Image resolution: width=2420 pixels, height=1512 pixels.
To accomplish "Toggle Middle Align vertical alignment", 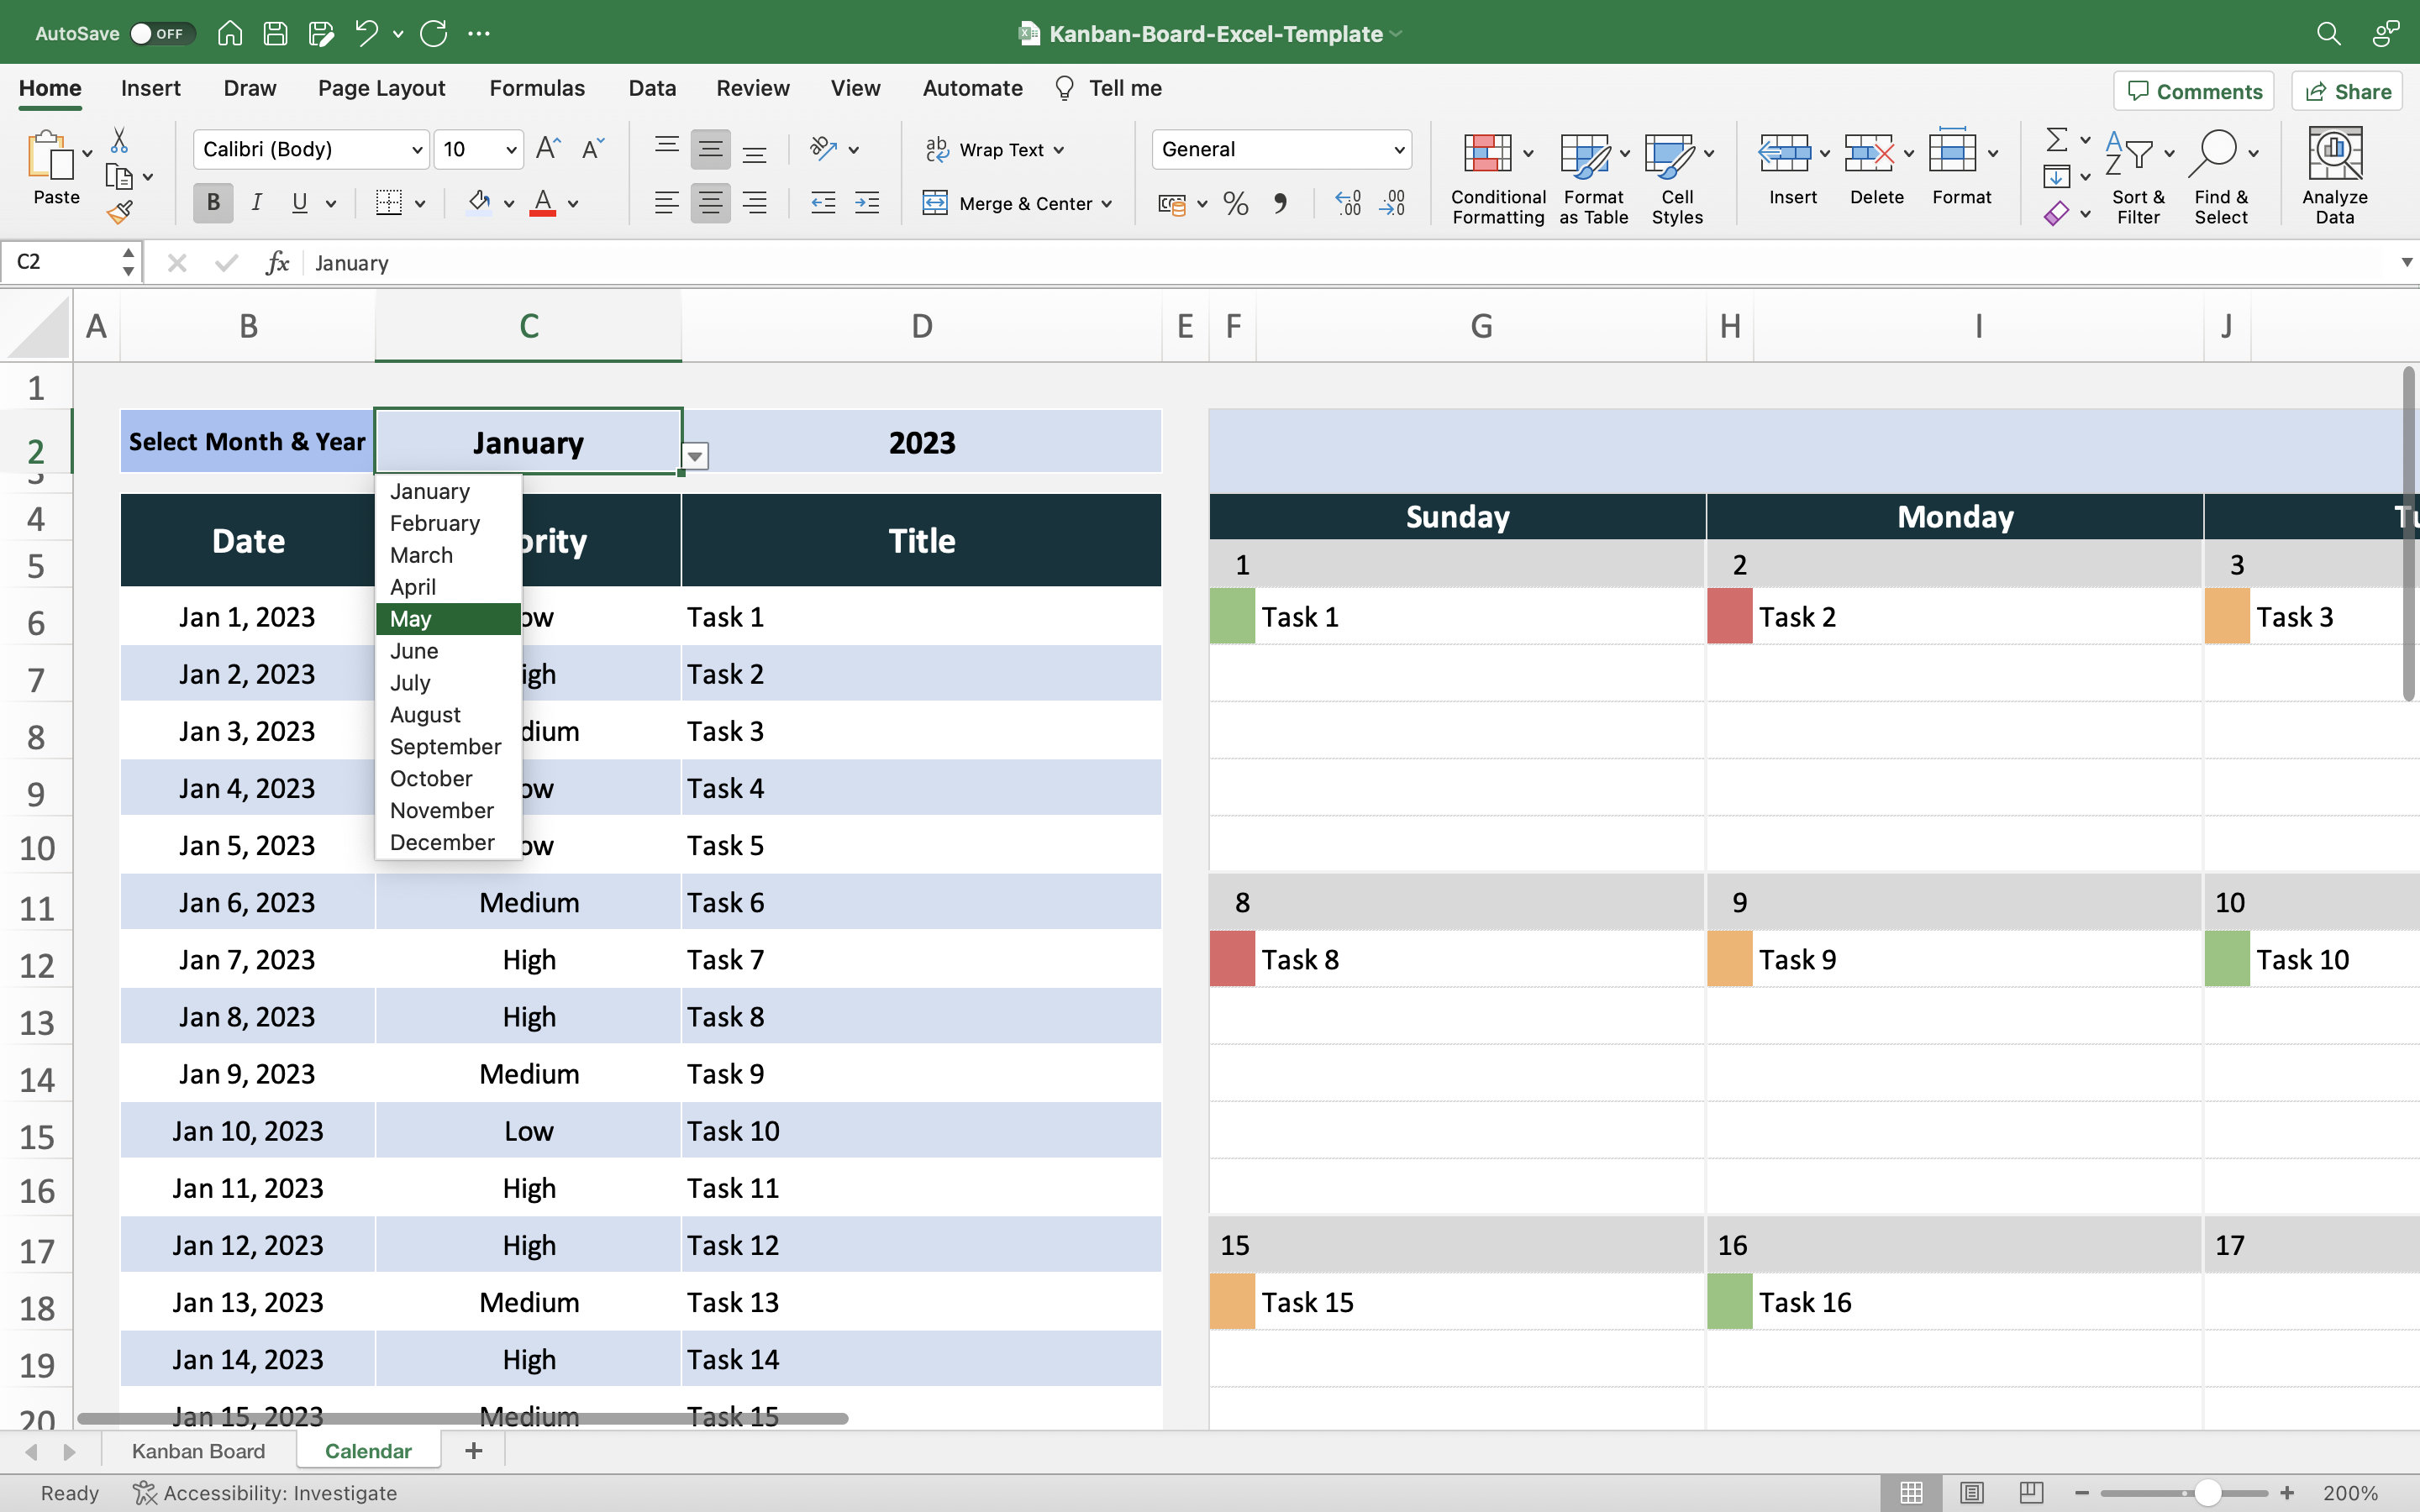I will pyautogui.click(x=710, y=149).
